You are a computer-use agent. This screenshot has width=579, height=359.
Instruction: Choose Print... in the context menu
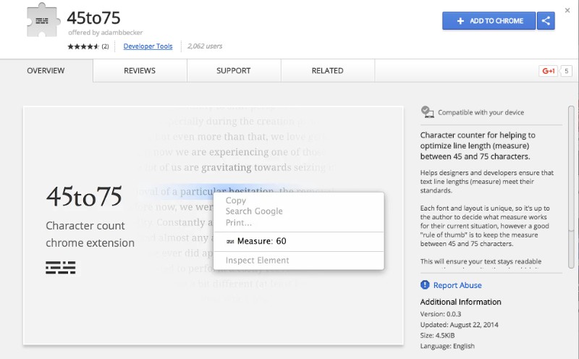coord(298,223)
